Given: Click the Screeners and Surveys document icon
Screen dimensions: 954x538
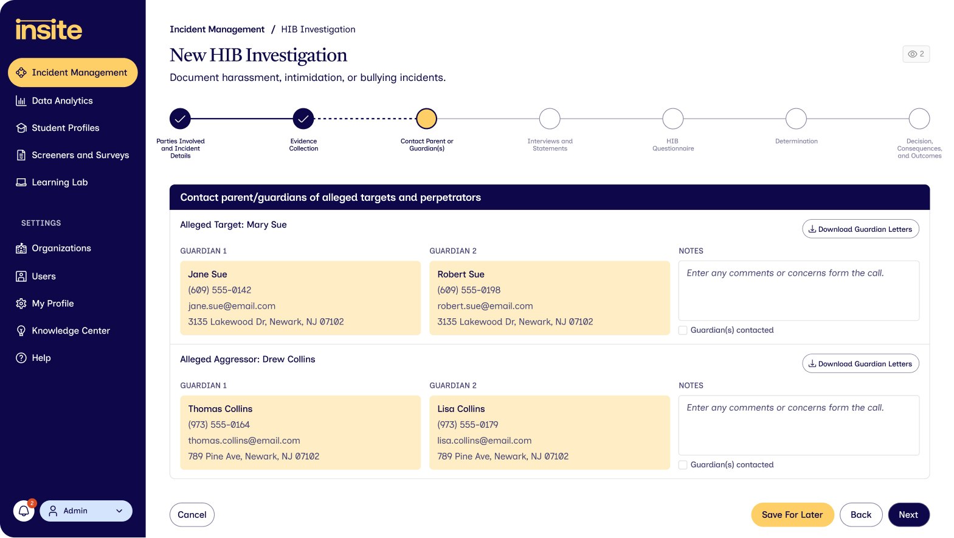Looking at the screenshot, I should click(x=21, y=155).
